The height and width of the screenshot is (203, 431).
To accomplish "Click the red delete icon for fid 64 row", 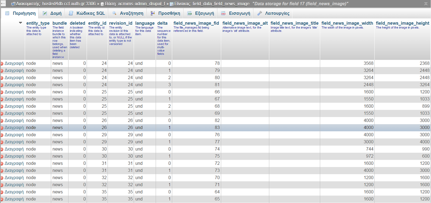I will [x=2, y=192].
